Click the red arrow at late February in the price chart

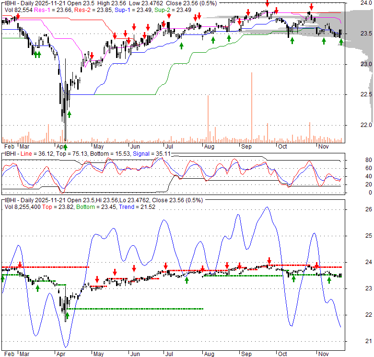coord(18,17)
